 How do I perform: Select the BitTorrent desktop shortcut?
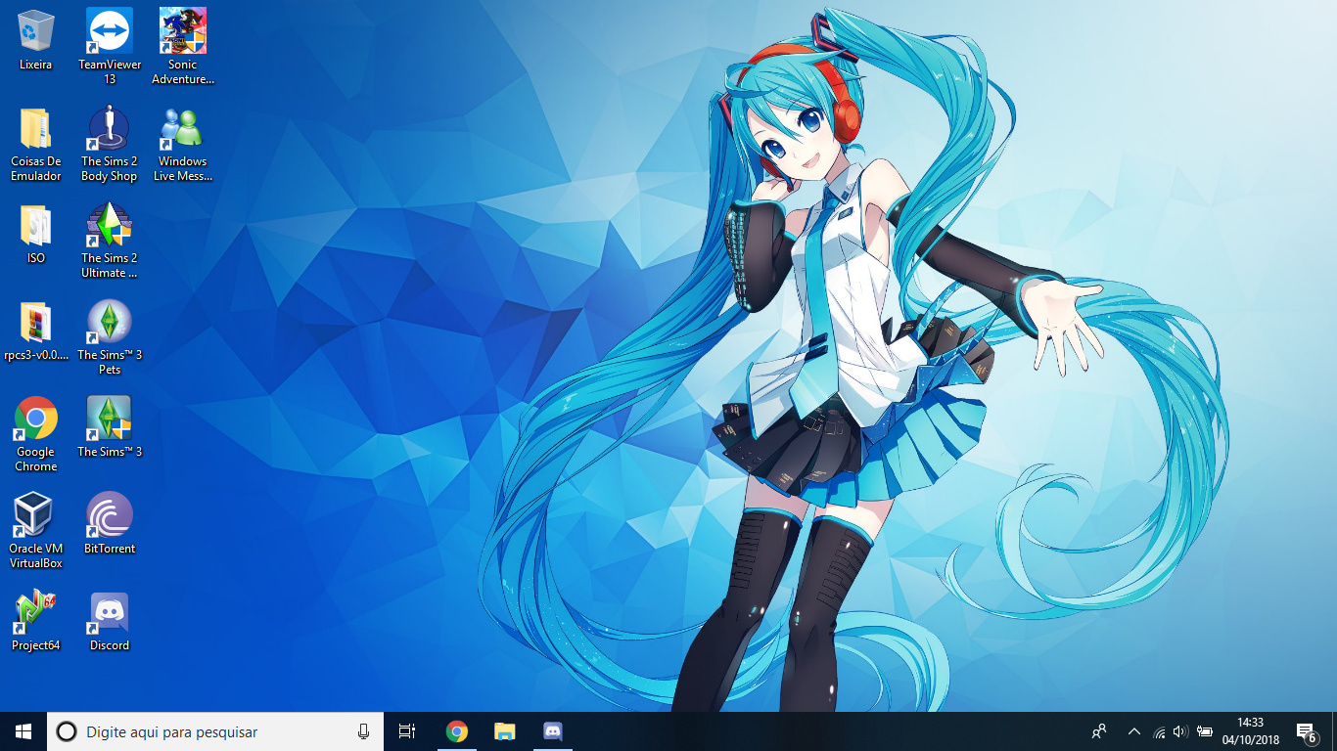[110, 525]
